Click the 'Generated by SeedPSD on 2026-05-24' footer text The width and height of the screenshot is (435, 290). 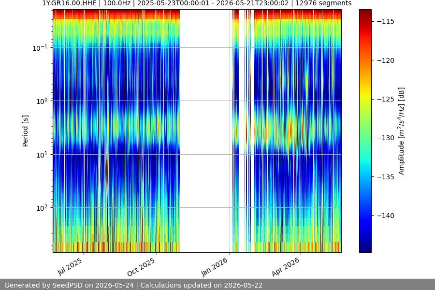click(x=69, y=285)
